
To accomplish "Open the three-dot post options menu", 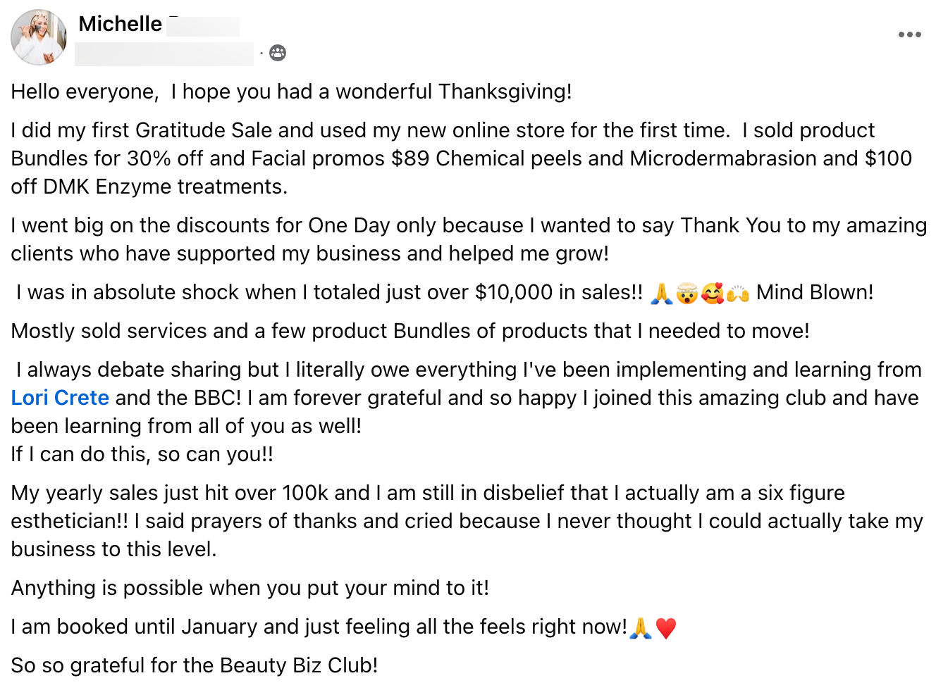I will tap(909, 34).
